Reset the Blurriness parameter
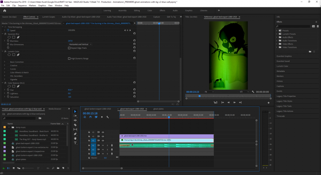 pyautogui.click(x=134, y=41)
